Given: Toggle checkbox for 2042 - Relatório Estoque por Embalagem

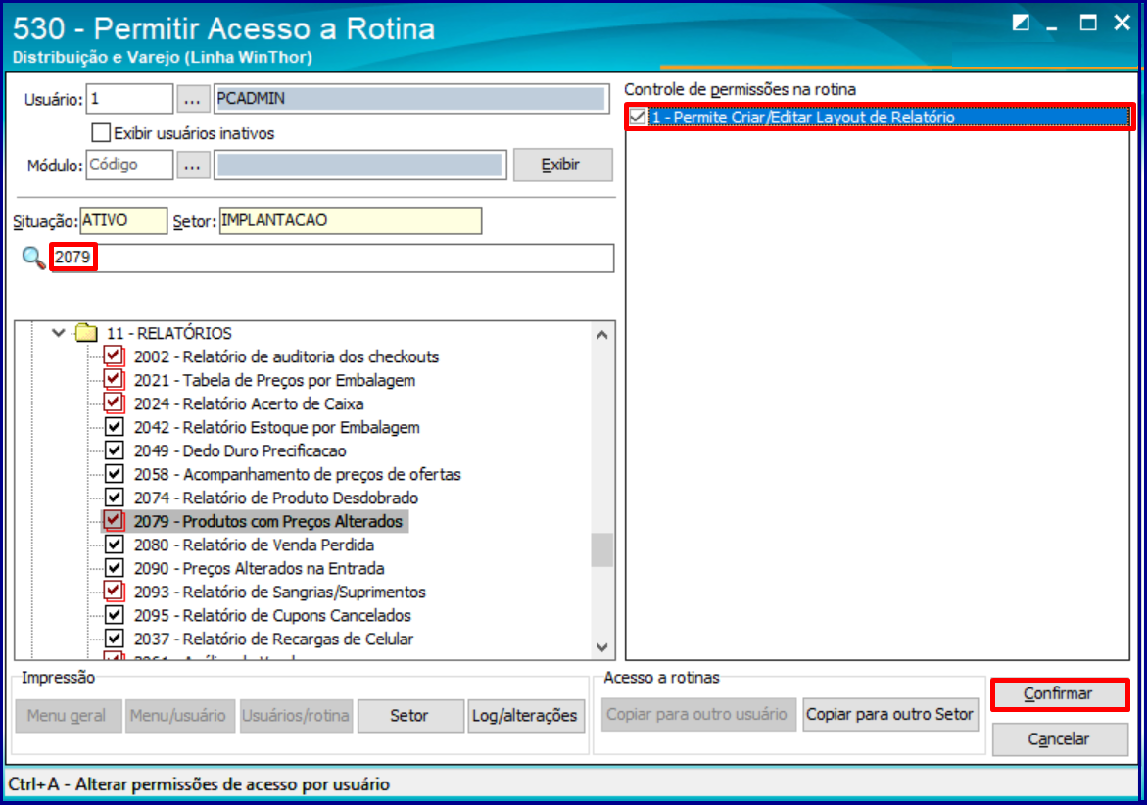Looking at the screenshot, I should point(114,426).
